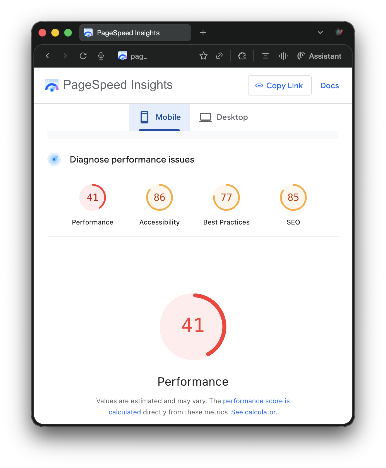
Task: Open the reader lines icon in toolbar
Action: (265, 56)
